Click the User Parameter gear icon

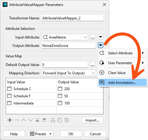coord(102,63)
